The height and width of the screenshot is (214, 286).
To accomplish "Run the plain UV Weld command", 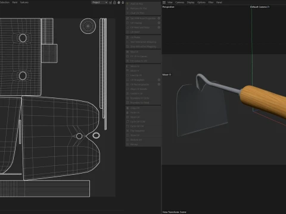I will 143,32.
